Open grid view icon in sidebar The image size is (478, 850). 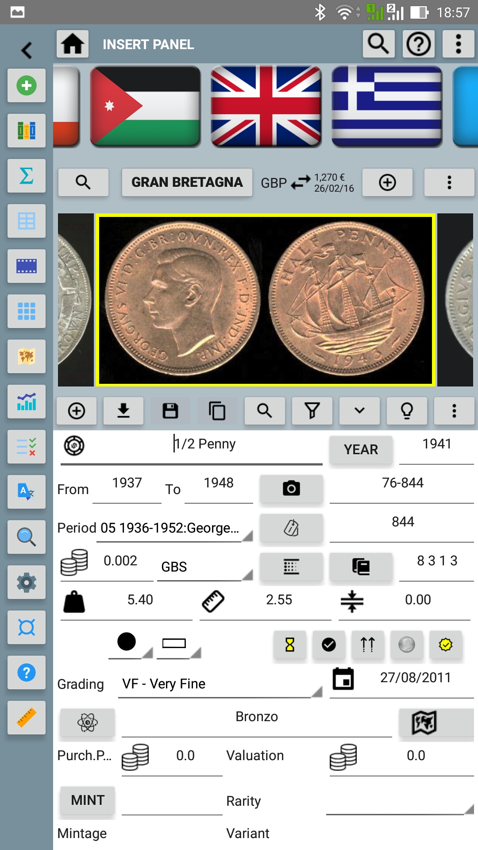coord(27,311)
